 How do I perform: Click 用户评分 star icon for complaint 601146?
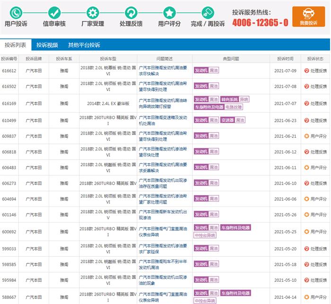[x=307, y=215]
